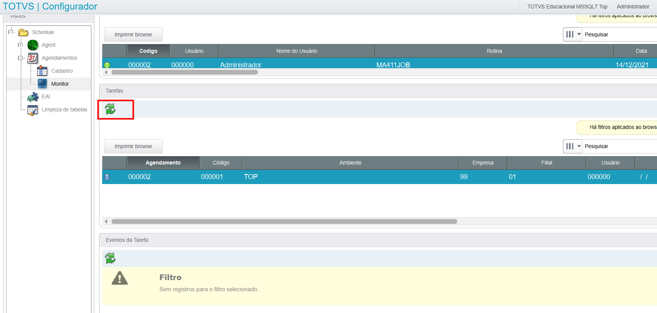Sort by Nome do Usuário column

click(297, 51)
